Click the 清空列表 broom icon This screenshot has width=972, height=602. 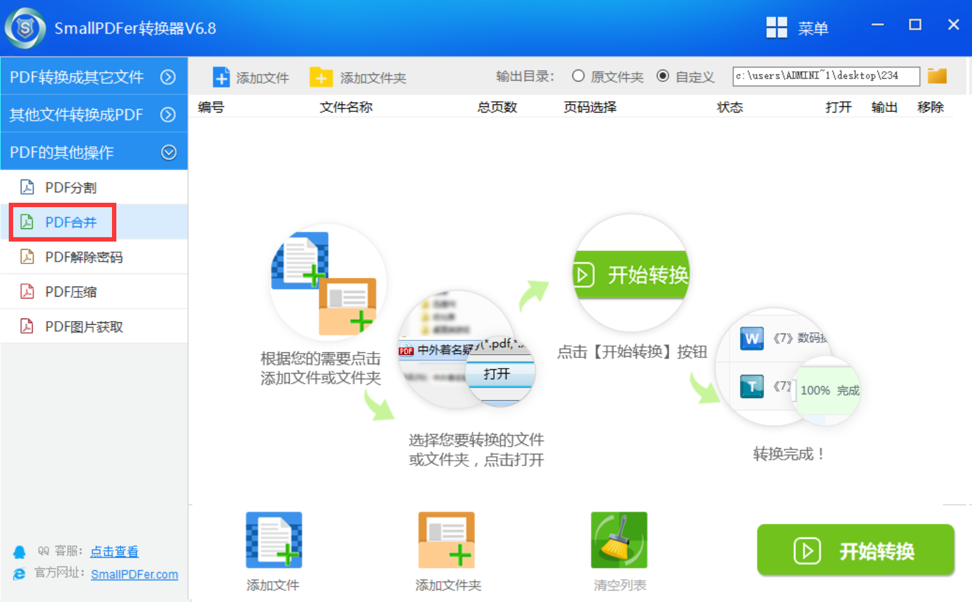(x=618, y=539)
